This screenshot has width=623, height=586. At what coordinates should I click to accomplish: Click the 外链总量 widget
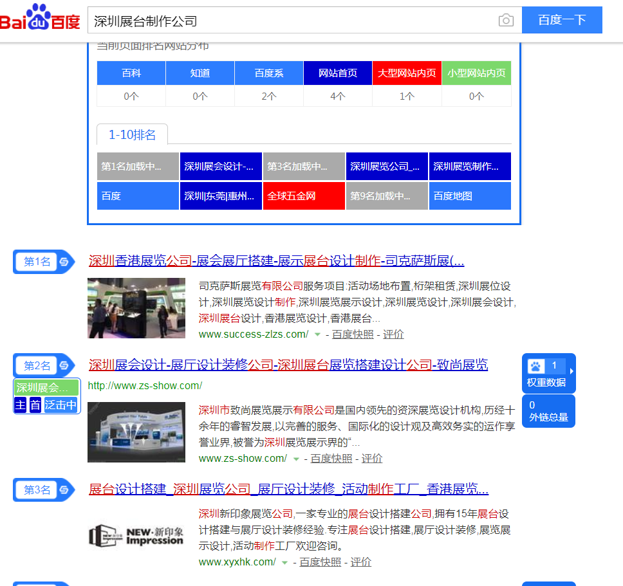click(x=549, y=411)
